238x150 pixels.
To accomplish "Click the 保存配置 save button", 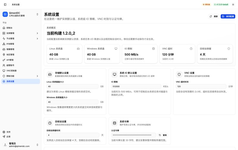I will coord(228,16).
